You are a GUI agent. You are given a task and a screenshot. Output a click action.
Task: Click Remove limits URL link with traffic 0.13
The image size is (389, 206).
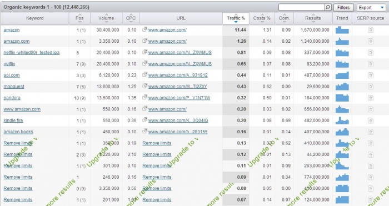[157, 143]
